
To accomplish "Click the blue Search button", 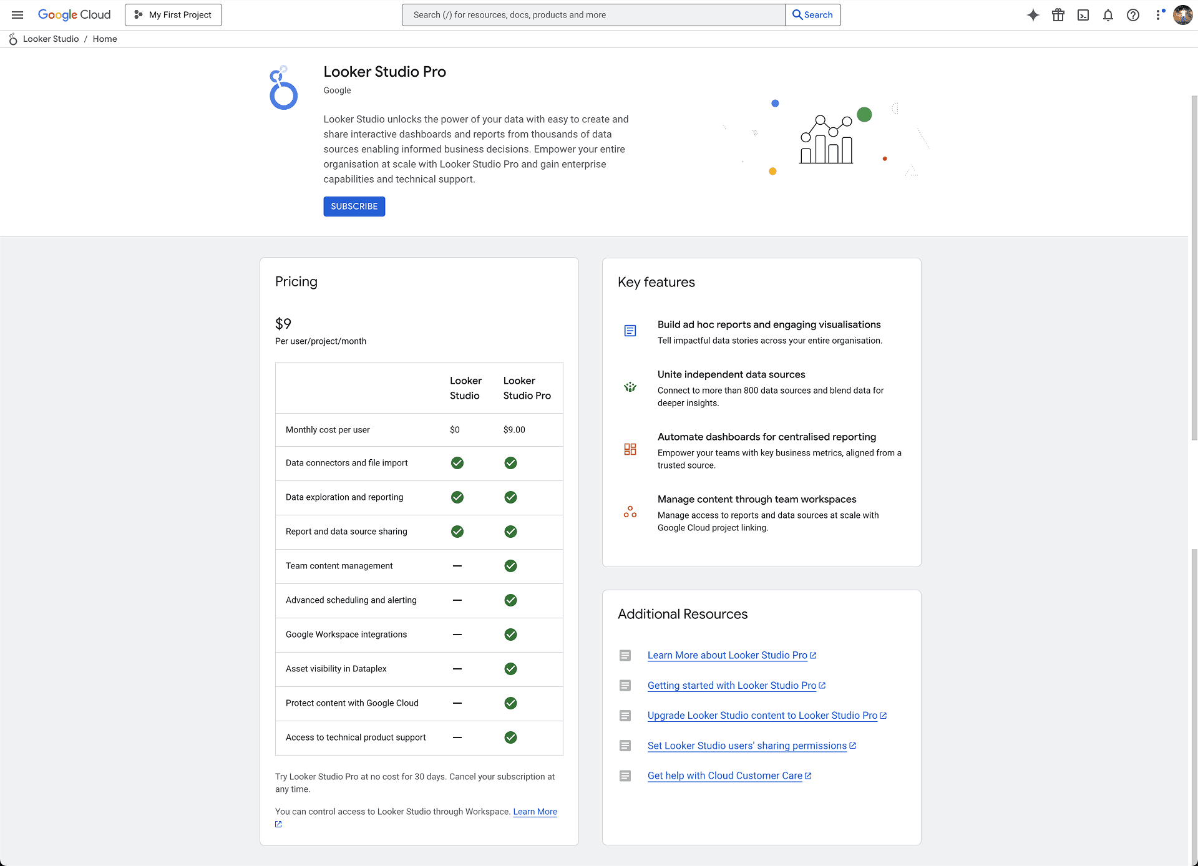I will coord(812,15).
